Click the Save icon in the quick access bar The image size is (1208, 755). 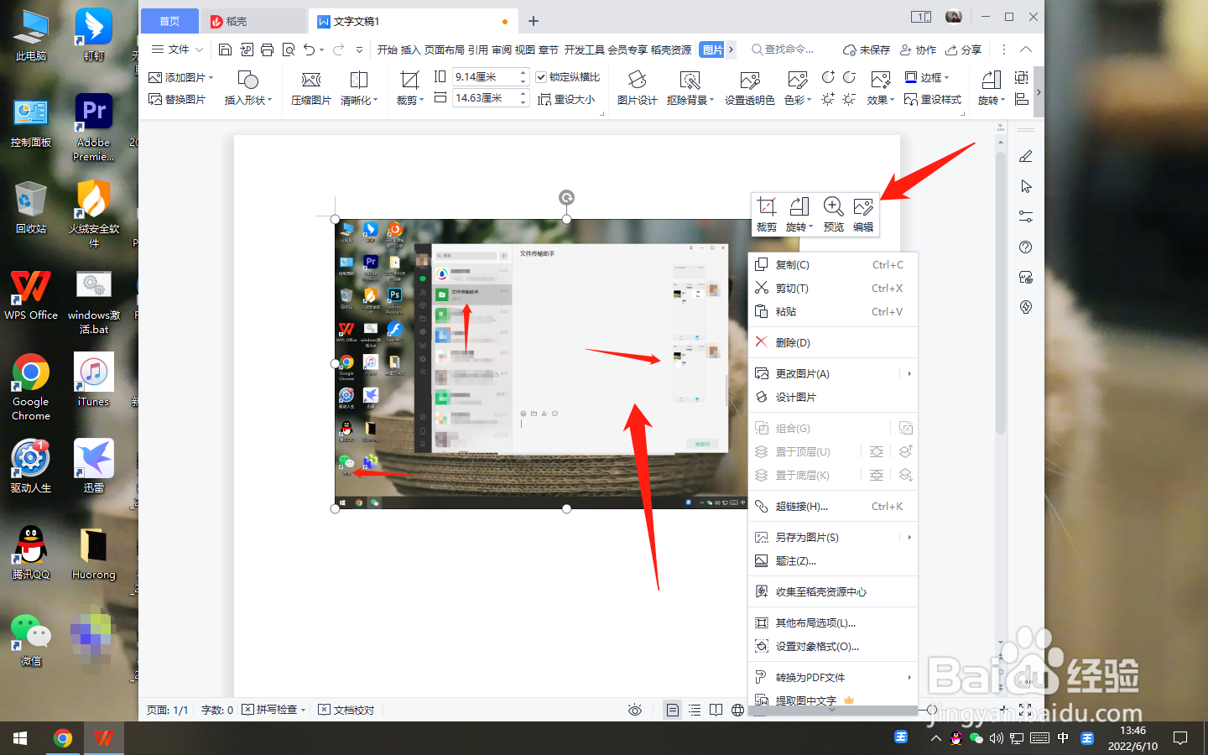point(225,49)
